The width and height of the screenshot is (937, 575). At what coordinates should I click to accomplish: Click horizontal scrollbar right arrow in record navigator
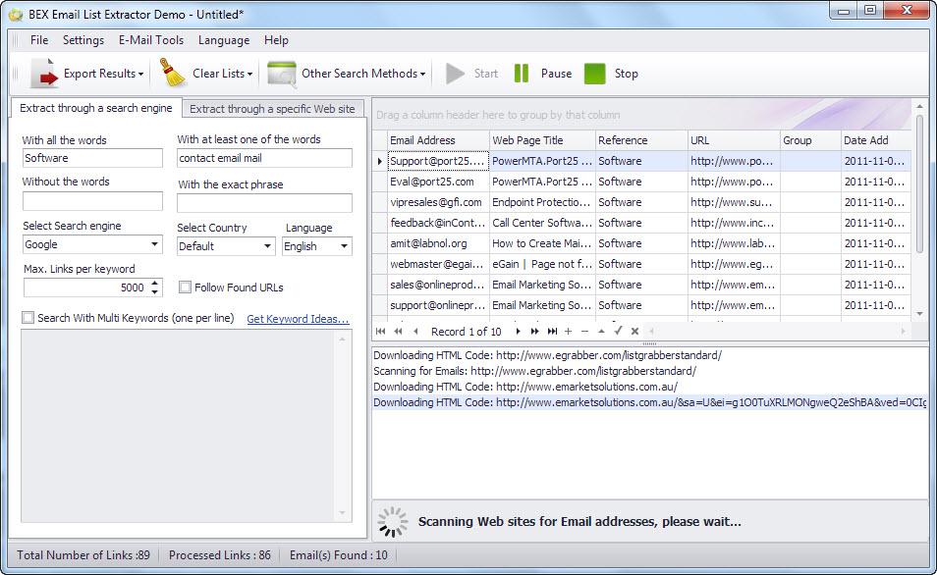tap(903, 331)
